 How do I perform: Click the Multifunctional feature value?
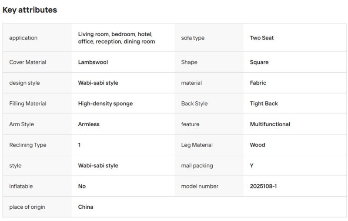tap(270, 124)
